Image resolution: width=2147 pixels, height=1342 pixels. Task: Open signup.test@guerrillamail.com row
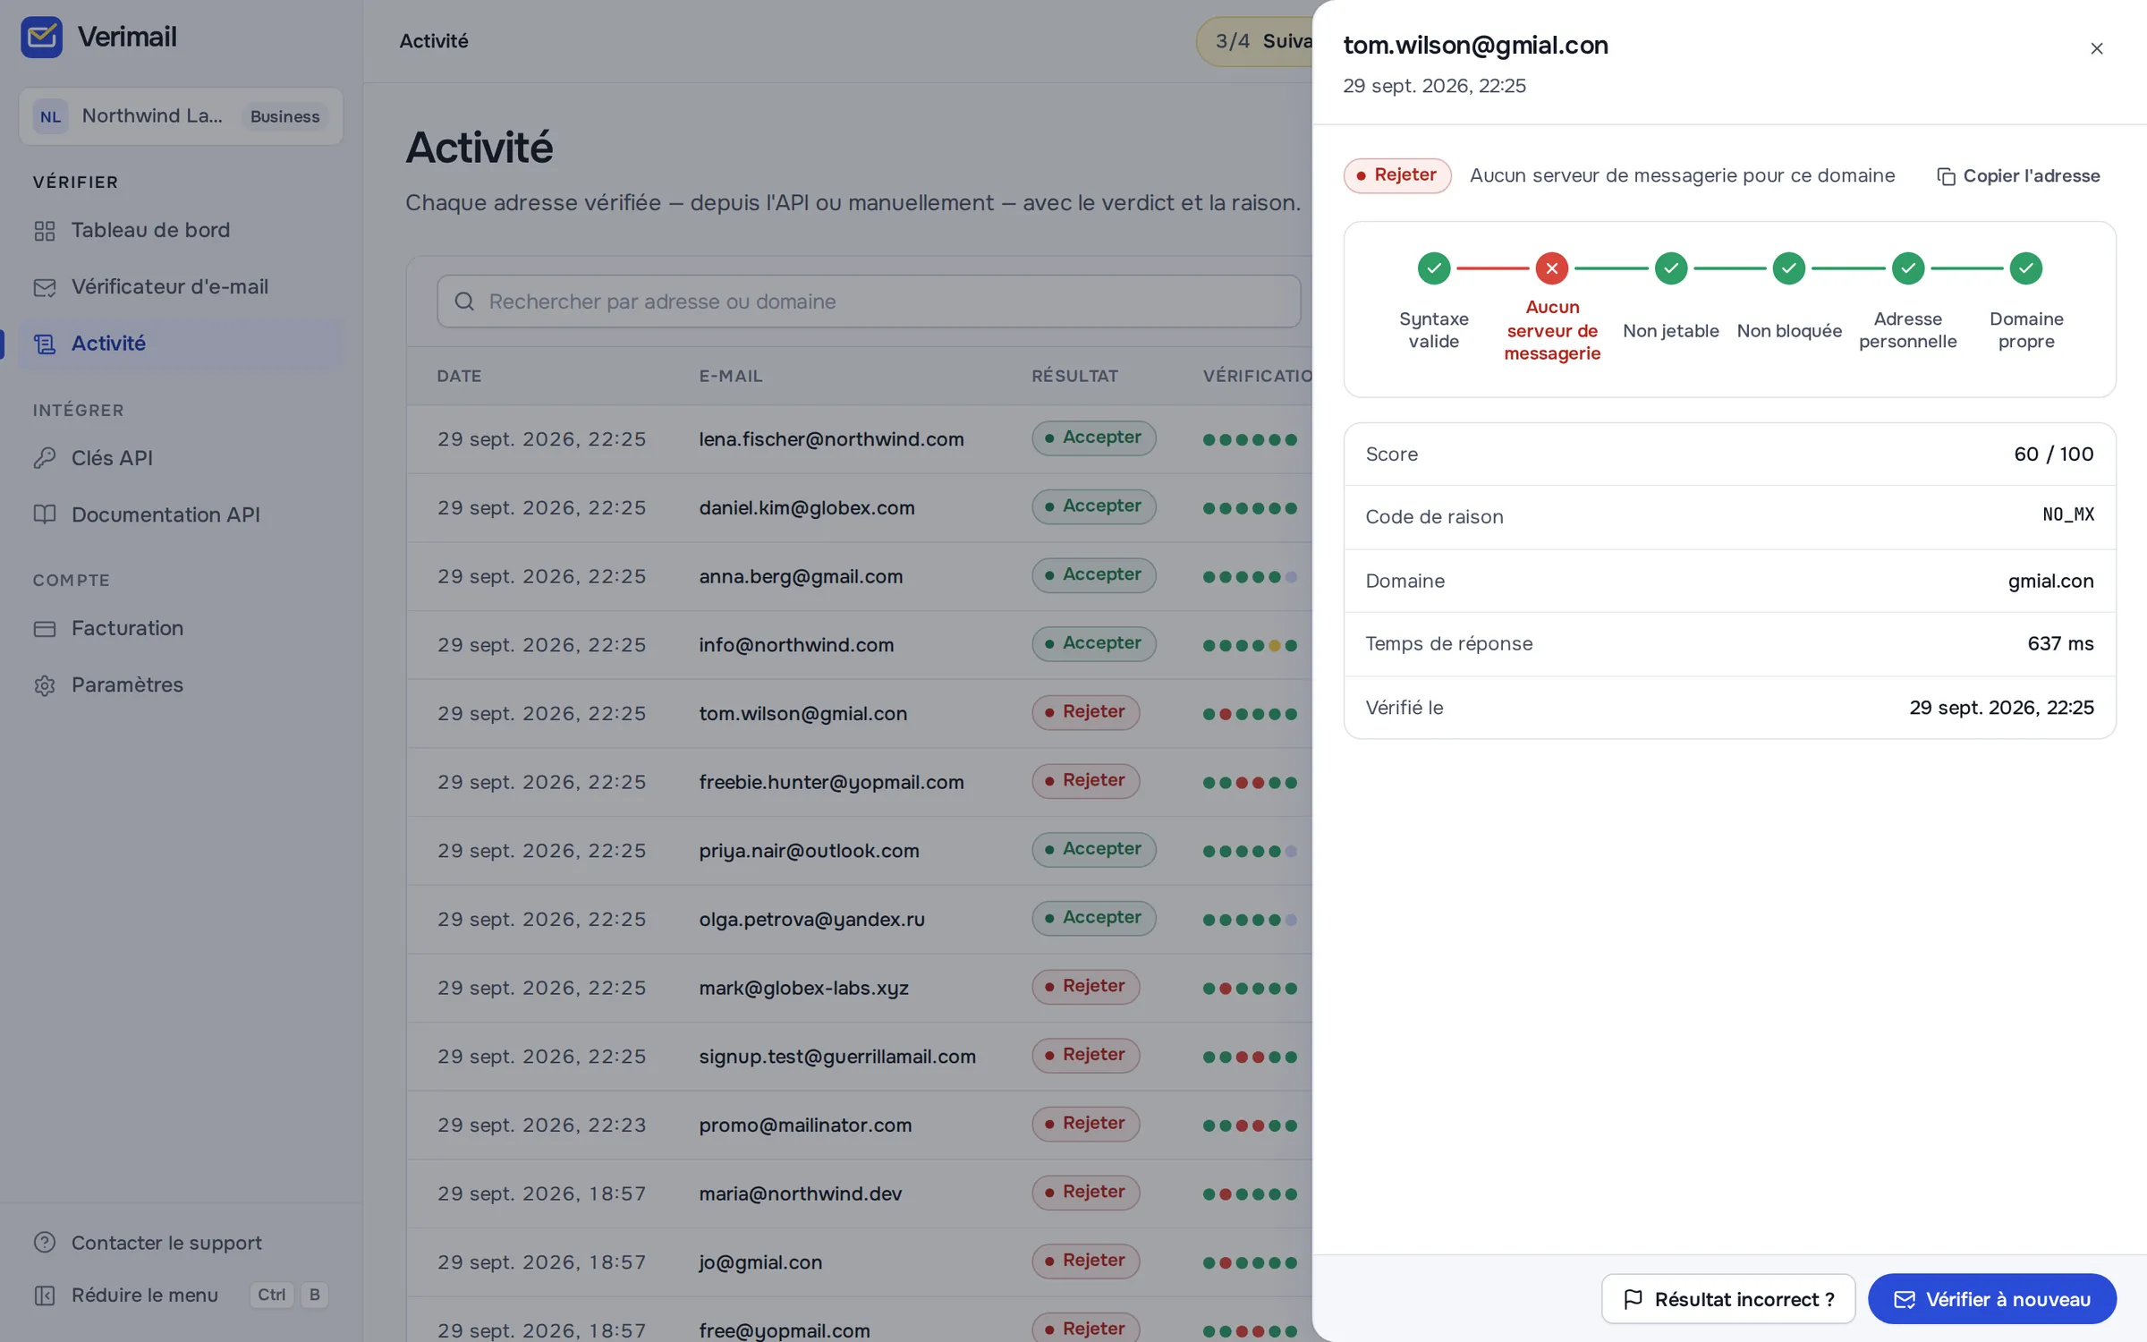point(860,1057)
